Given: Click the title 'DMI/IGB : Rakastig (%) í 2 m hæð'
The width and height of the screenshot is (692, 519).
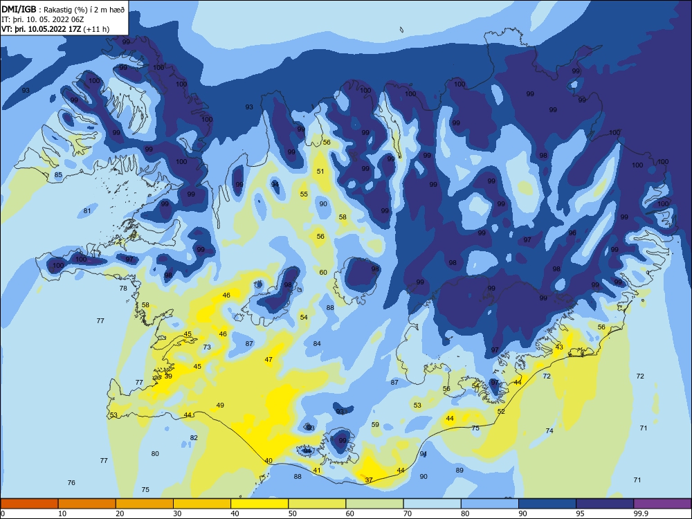Looking at the screenshot, I should tap(63, 10).
